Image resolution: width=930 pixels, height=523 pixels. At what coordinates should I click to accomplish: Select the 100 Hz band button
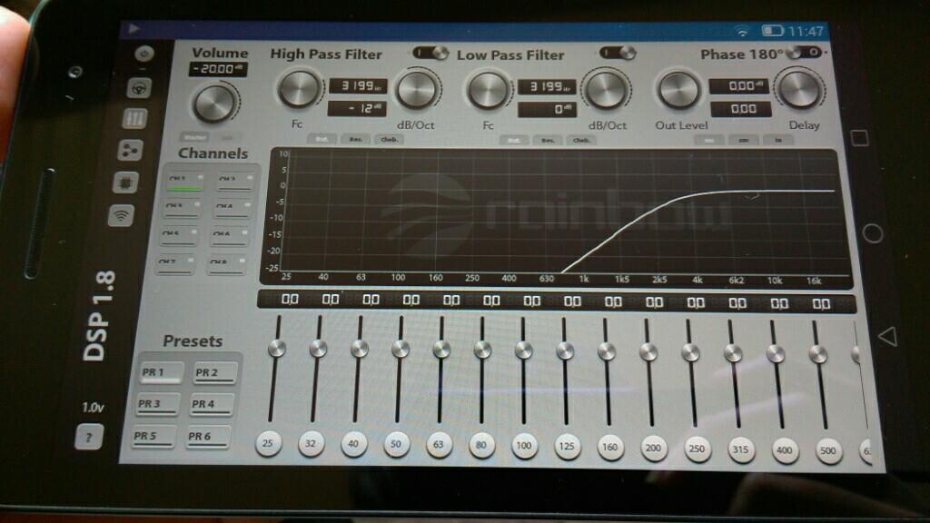(524, 447)
